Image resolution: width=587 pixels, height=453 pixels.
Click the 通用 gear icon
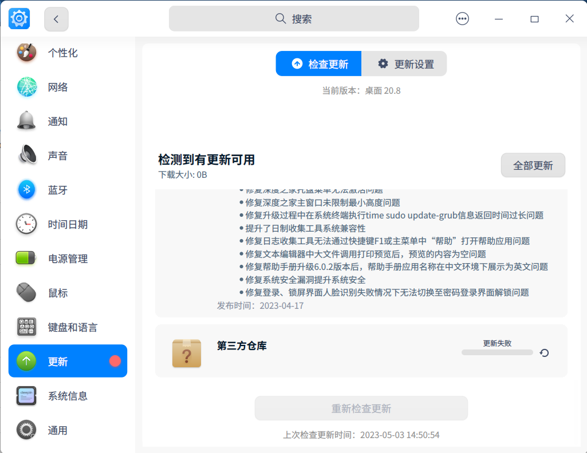[x=26, y=430]
